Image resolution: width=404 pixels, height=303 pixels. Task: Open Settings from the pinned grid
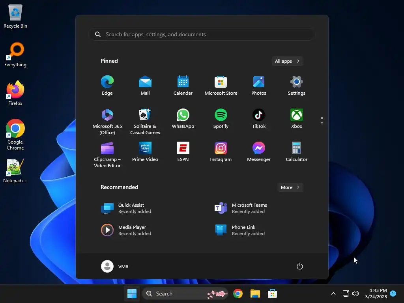(x=297, y=86)
